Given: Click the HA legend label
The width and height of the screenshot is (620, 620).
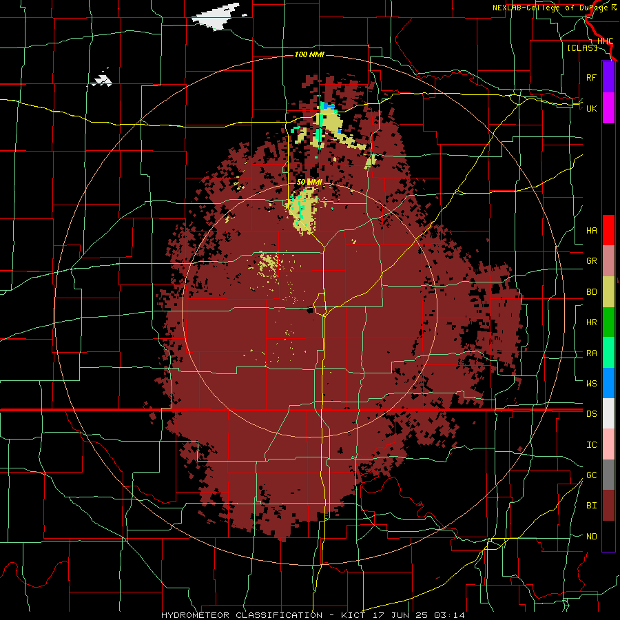Looking at the screenshot, I should pyautogui.click(x=591, y=231).
